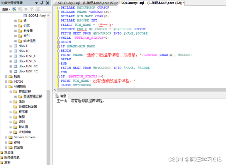The image size is (226, 165).
Task: Expand the 触发器 folder
Action: point(16,31)
